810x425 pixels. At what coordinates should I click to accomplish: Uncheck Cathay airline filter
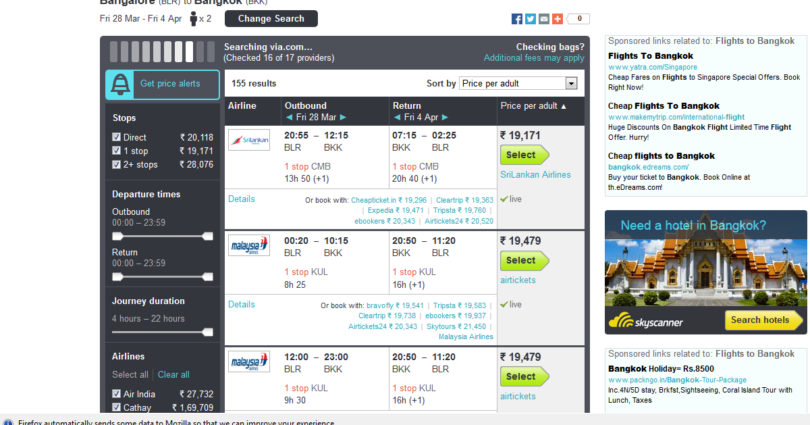click(117, 407)
